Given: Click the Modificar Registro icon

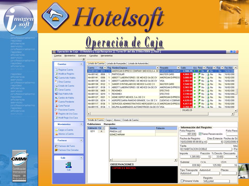Looking at the screenshot, I should [56, 74].
